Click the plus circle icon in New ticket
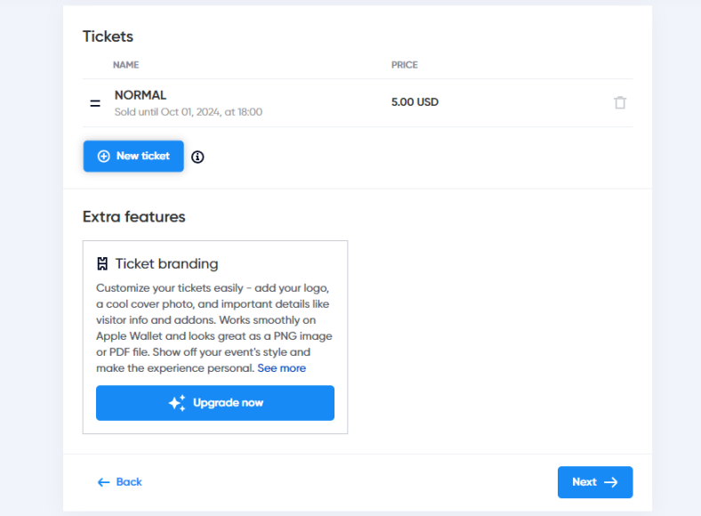The height and width of the screenshot is (516, 701). tap(104, 156)
